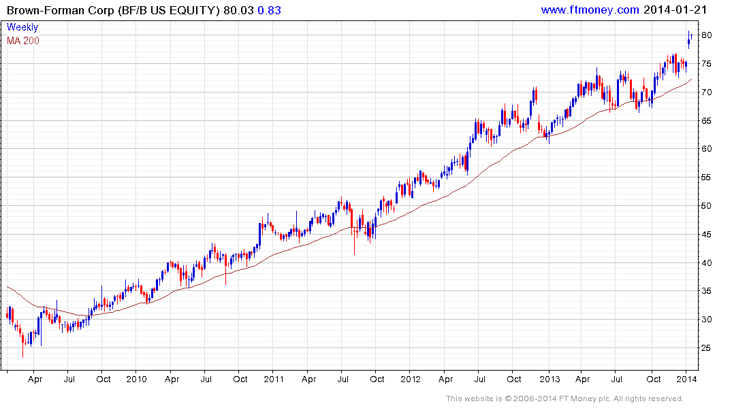Viewport: 732px width, 408px height.
Task: Click the 80 price axis label
Action: [x=706, y=35]
